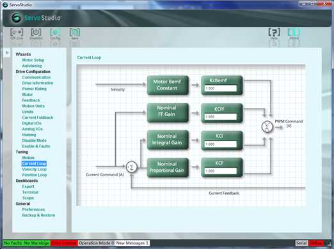
Task: Open Position Loop tuning page
Action: pyautogui.click(x=35, y=175)
